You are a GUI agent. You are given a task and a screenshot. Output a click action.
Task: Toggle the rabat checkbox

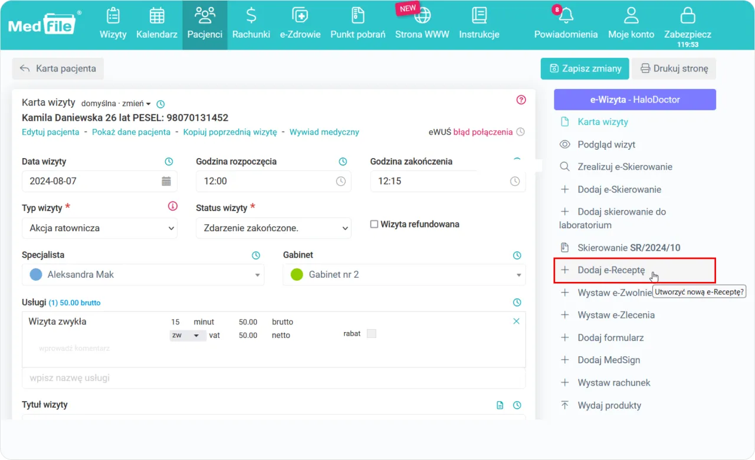click(x=371, y=334)
